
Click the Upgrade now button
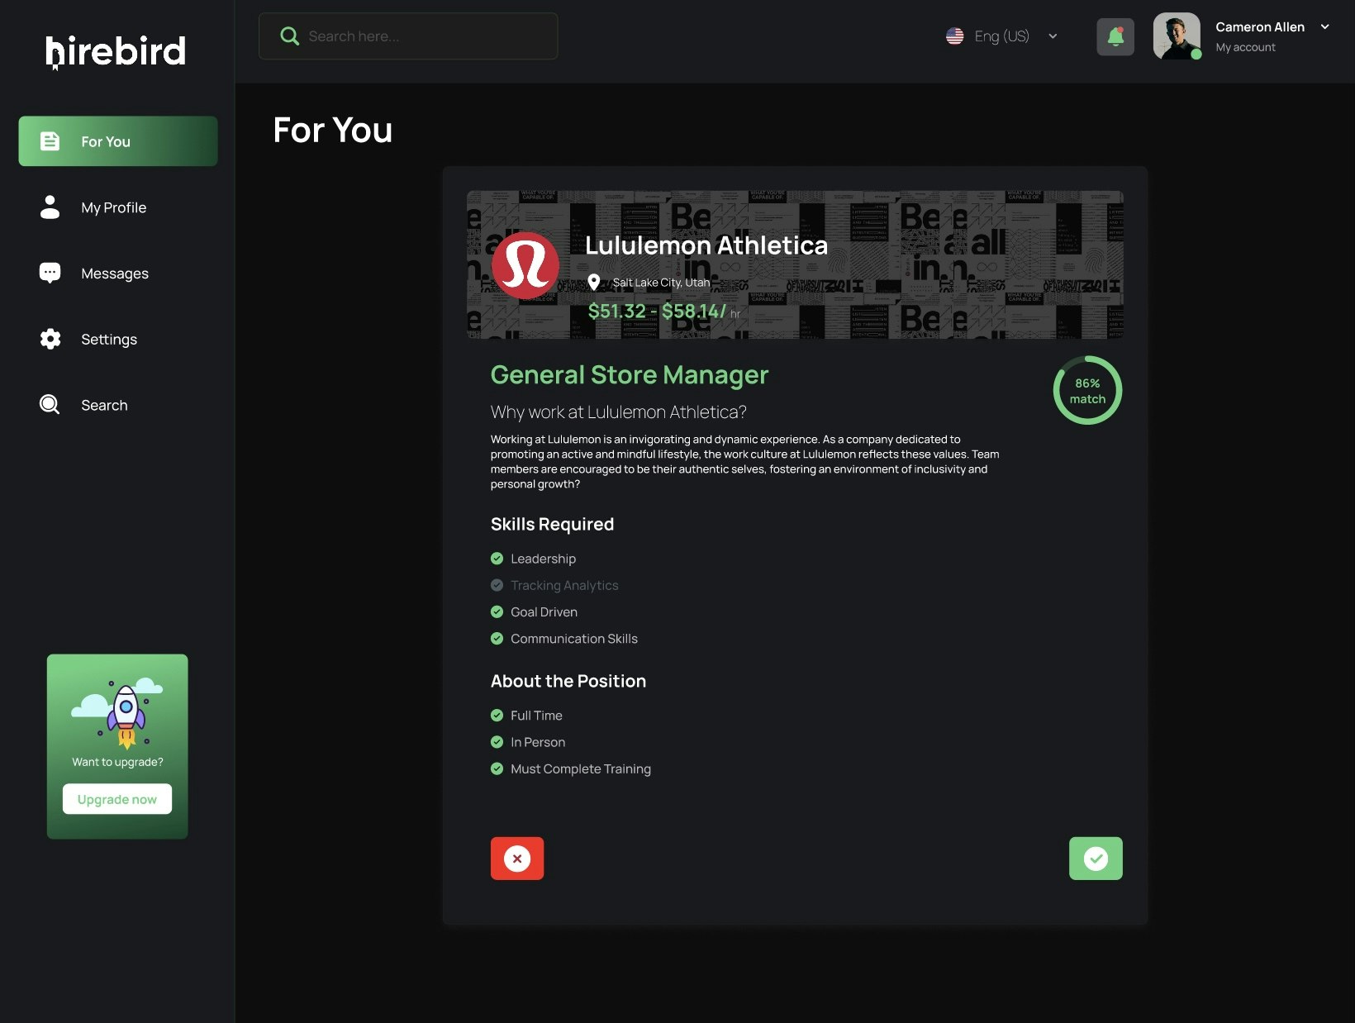tap(117, 799)
